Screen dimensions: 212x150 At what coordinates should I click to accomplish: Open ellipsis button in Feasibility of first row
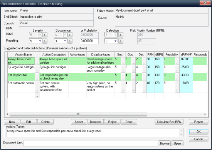(177, 61)
